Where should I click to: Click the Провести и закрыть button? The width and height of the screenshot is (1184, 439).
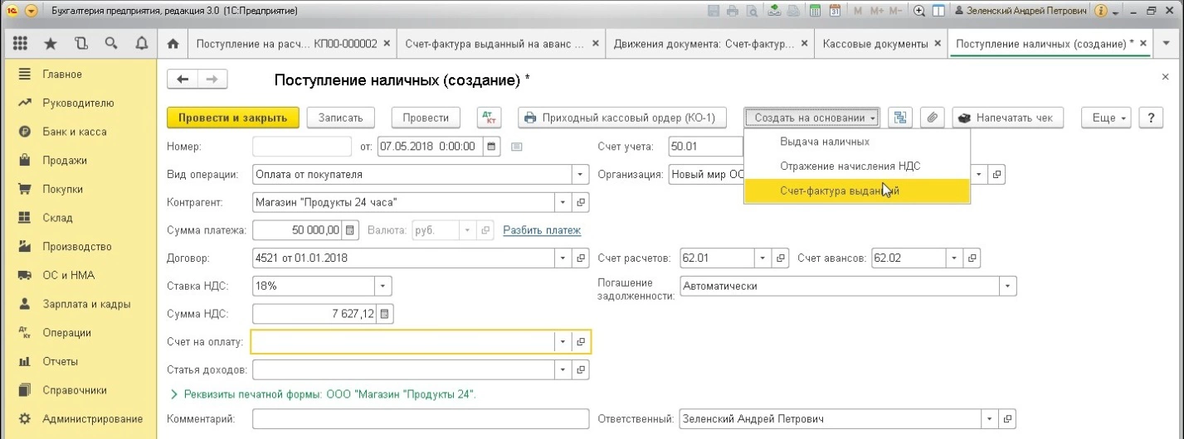click(x=232, y=118)
